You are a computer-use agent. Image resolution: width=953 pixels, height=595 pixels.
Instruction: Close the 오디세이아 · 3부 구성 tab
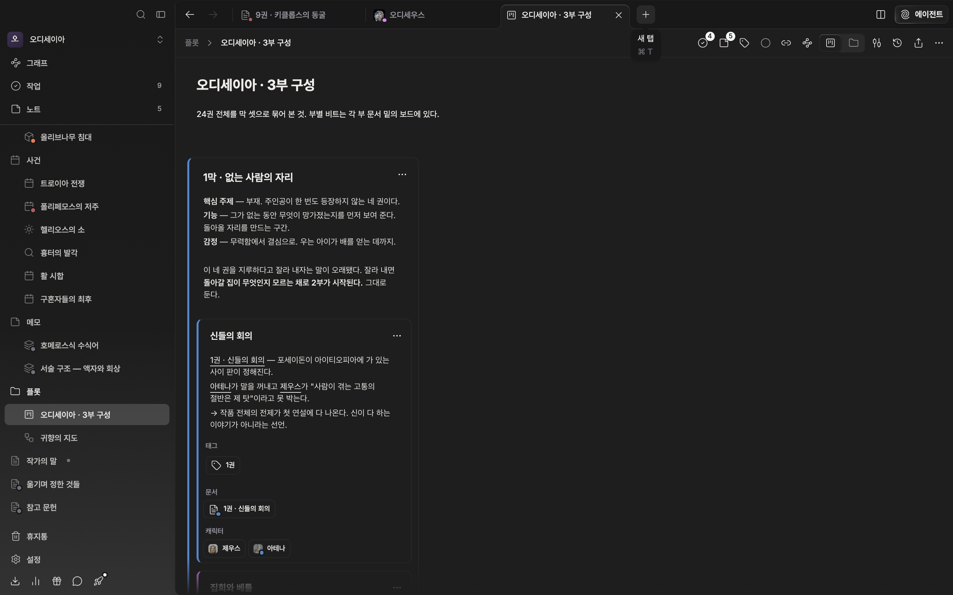pyautogui.click(x=619, y=15)
